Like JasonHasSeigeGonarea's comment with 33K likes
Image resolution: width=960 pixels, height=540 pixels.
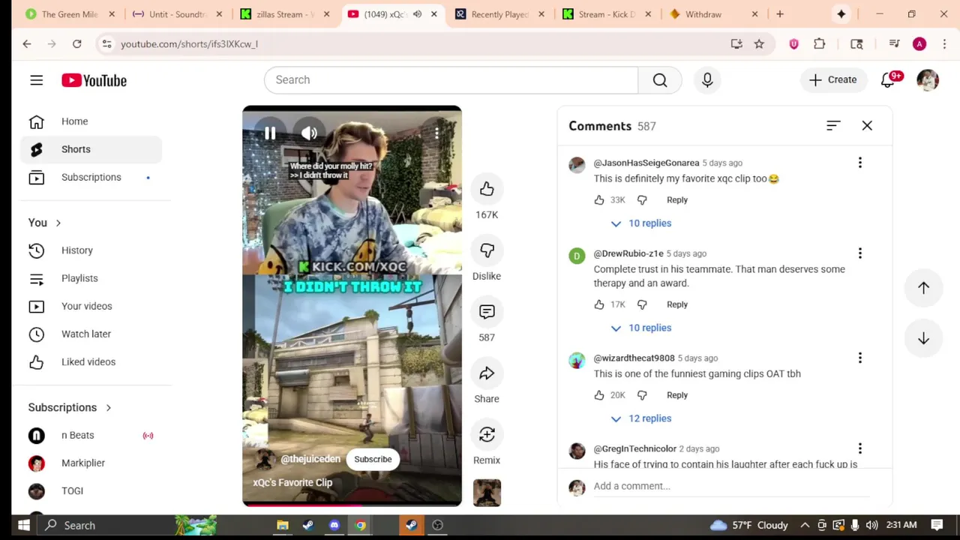click(x=599, y=200)
